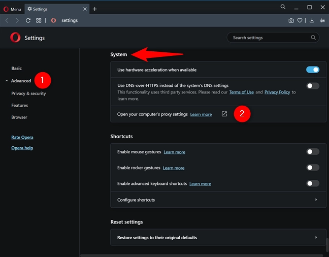Screen dimensions: 329x257
Task: Enable advanced keyboard shortcuts toggle
Action: (313, 183)
